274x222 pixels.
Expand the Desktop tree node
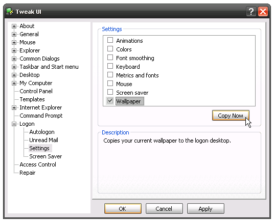pyautogui.click(x=14, y=75)
